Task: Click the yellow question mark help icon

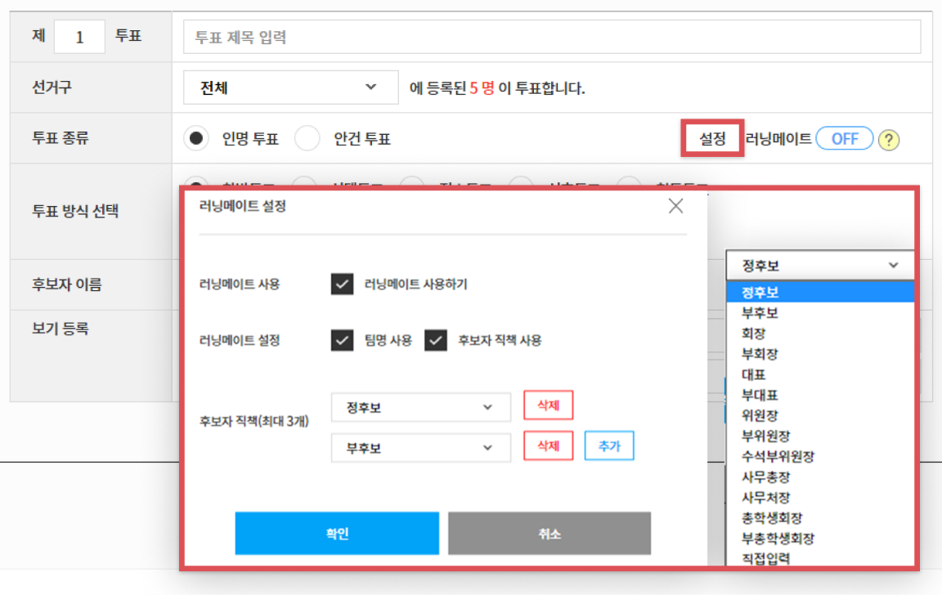Action: coord(889,140)
